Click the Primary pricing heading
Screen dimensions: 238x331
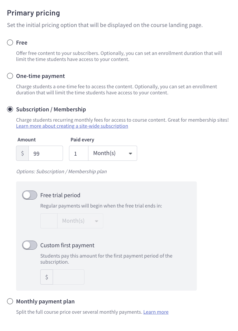tap(33, 13)
